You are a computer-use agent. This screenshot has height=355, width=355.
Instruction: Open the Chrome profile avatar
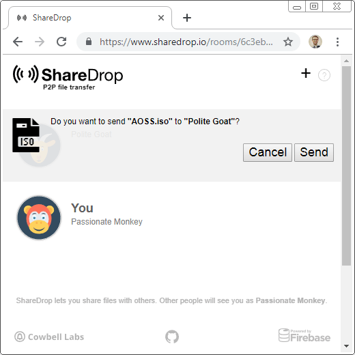pos(315,42)
